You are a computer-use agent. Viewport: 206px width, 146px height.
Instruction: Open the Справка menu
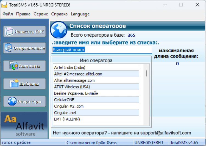tap(59, 14)
